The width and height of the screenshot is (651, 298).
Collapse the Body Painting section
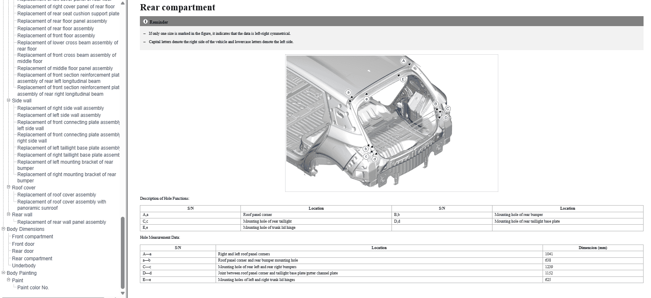[x=4, y=273]
